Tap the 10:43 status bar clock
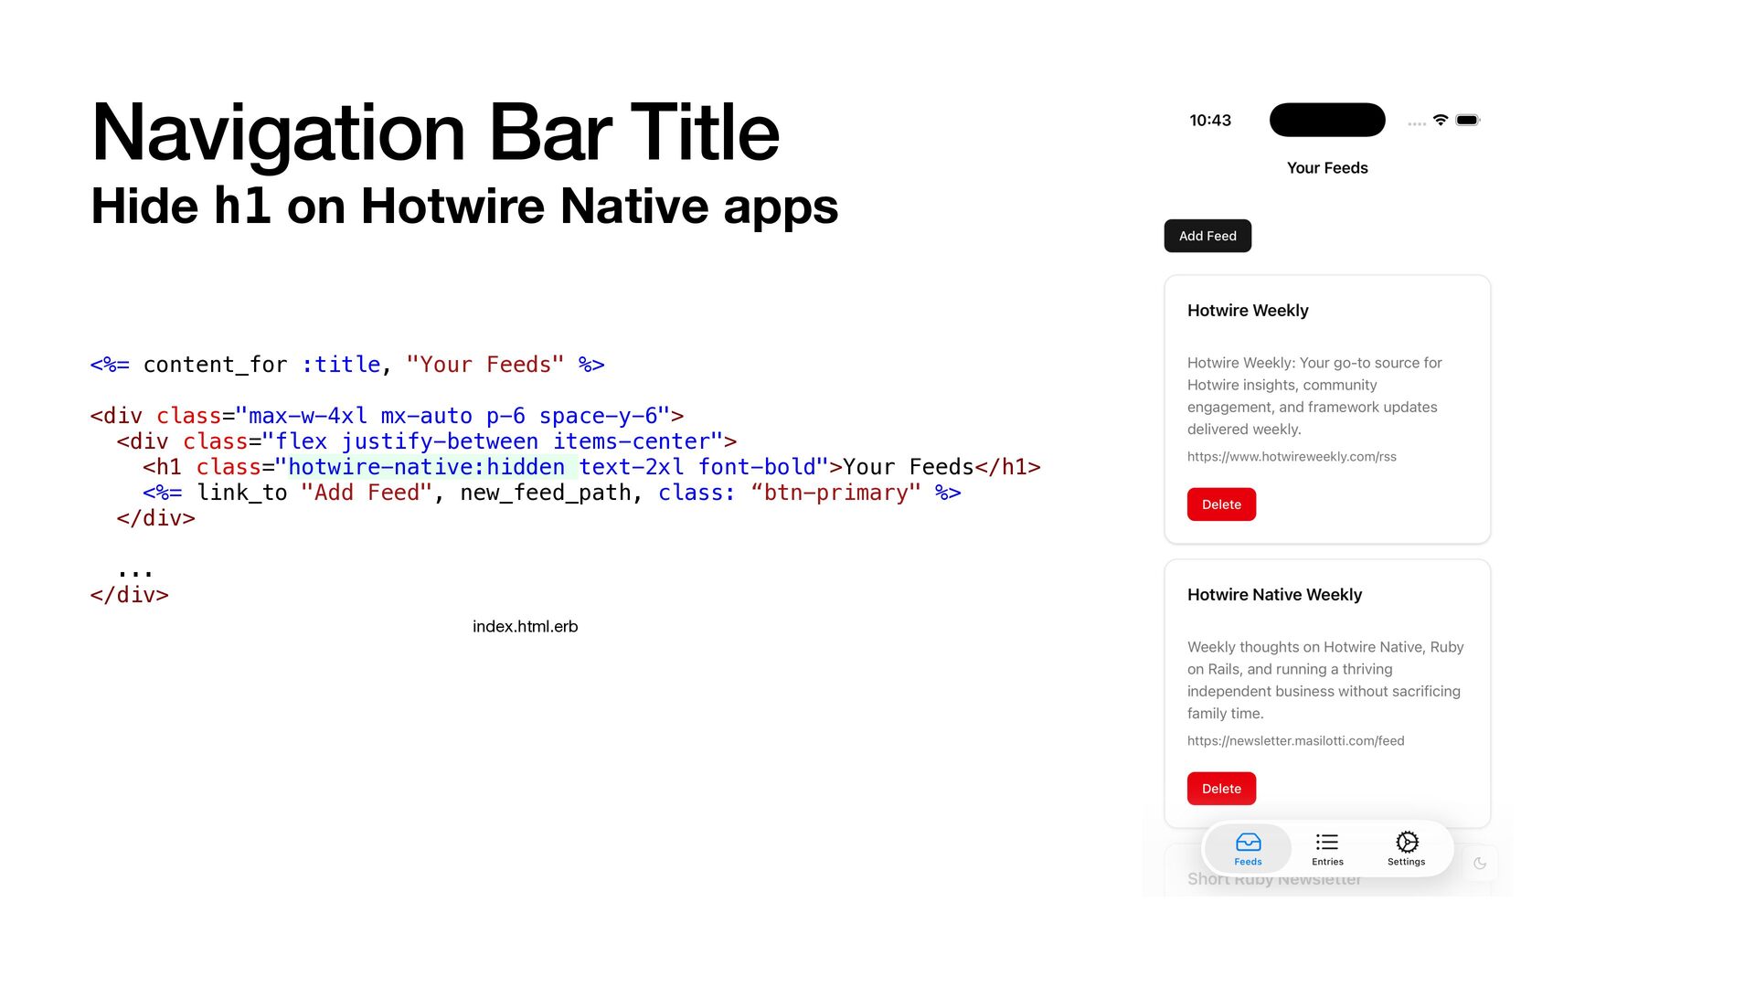 [x=1210, y=121]
